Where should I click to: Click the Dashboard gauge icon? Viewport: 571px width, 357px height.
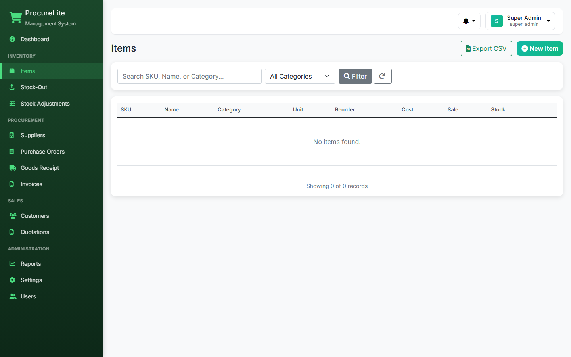[x=12, y=39]
